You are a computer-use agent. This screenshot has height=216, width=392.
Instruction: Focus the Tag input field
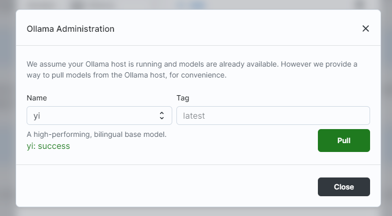click(x=273, y=116)
